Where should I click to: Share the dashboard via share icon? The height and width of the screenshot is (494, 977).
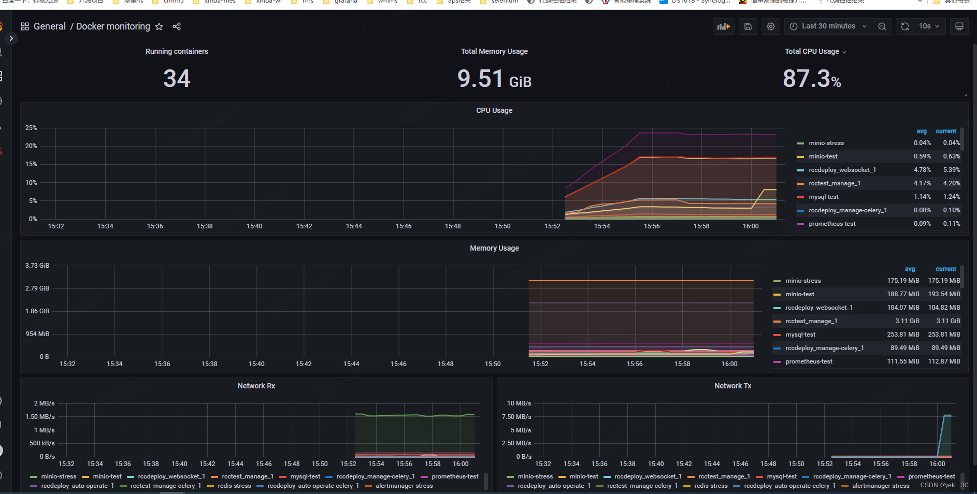[177, 26]
